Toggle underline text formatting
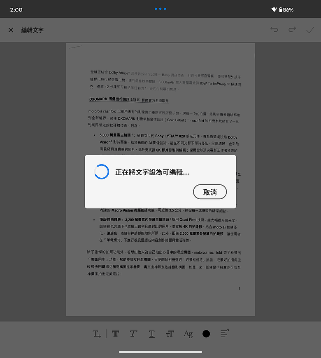This screenshot has height=358, width=321. 152,334
